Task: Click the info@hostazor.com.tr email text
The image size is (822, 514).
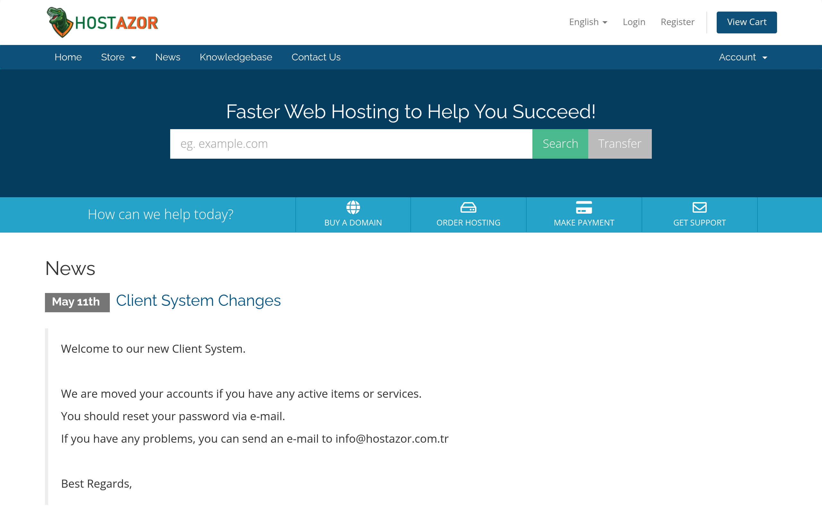Action: click(392, 439)
